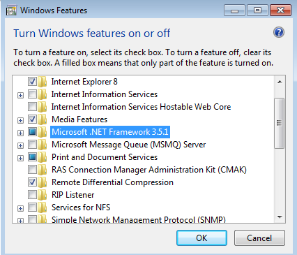Select the Microsoft .NET Framework 3.5.1 item
The image size is (297, 255).
click(110, 132)
